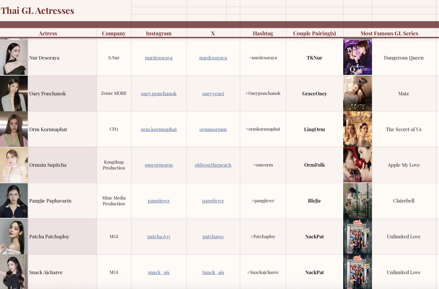Open the omeormorm Instagram link
Viewport: 439px width, 289px height.
click(x=158, y=165)
